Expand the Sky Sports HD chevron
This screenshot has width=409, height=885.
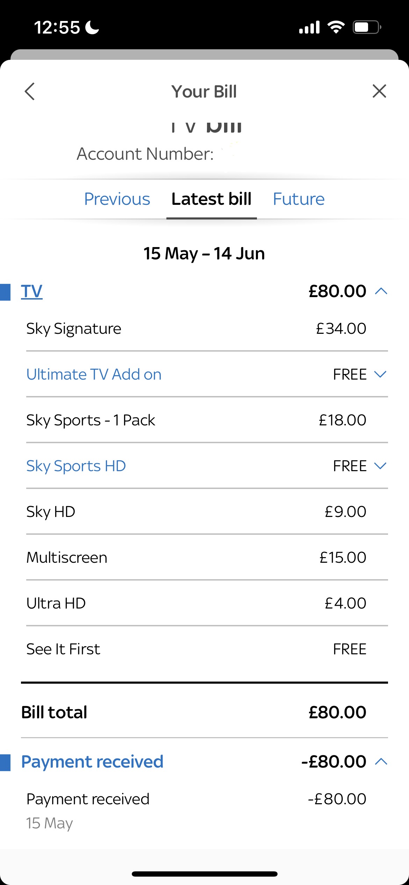pos(380,466)
